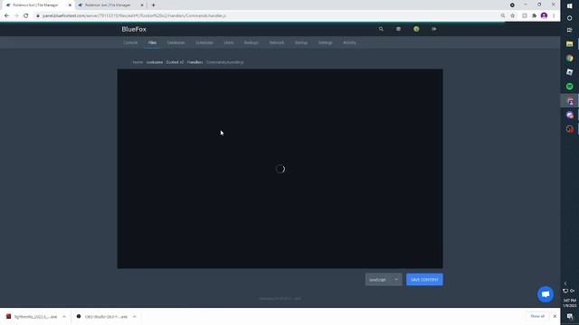Click the sign-out icon in BlueFox header
This screenshot has height=325, width=579.
(x=434, y=29)
